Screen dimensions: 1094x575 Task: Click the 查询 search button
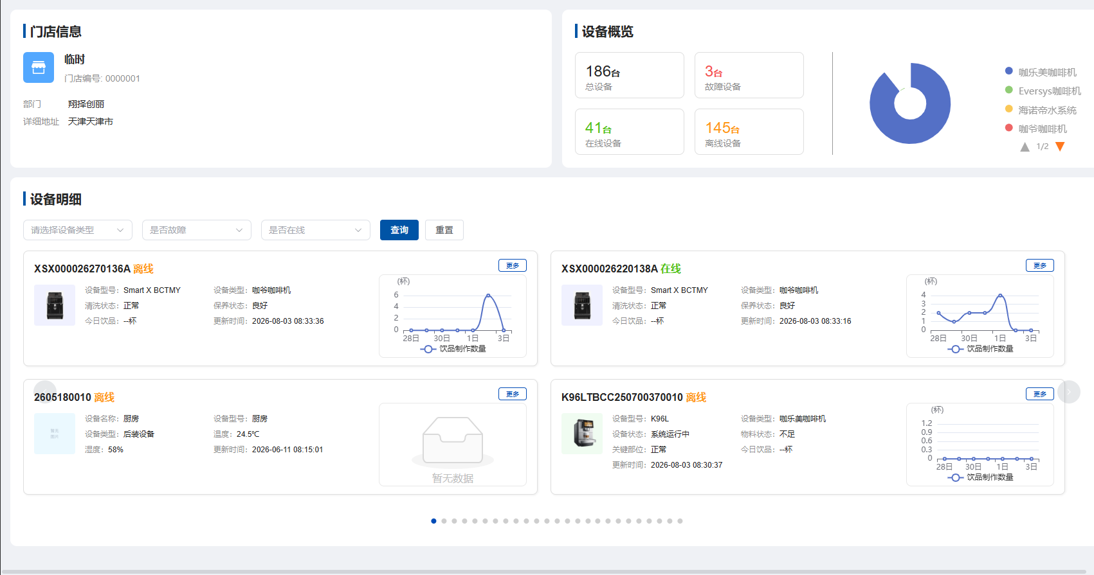[x=399, y=230]
